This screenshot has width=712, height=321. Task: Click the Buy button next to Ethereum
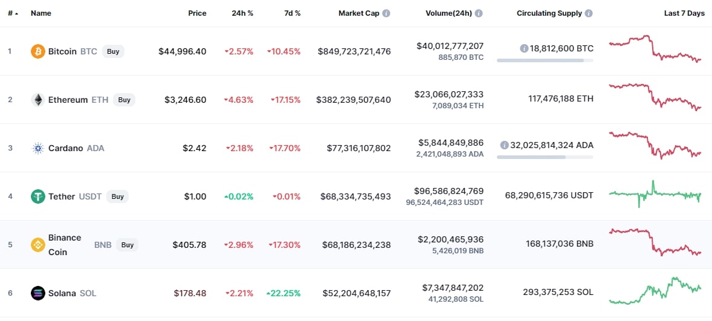click(x=125, y=99)
